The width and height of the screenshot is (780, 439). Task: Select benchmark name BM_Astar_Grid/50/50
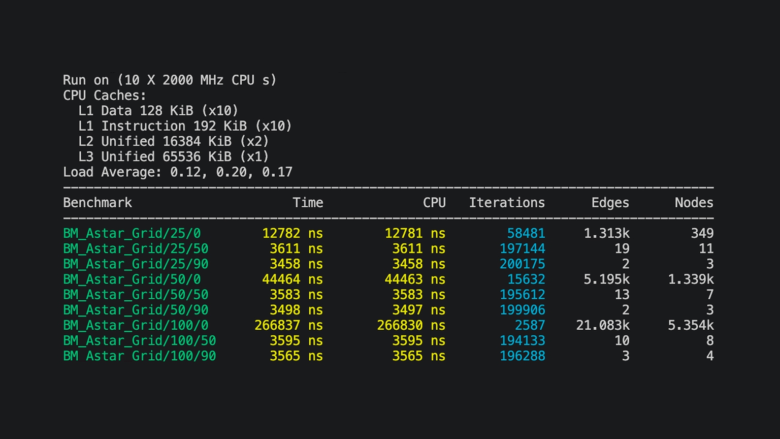(136, 294)
